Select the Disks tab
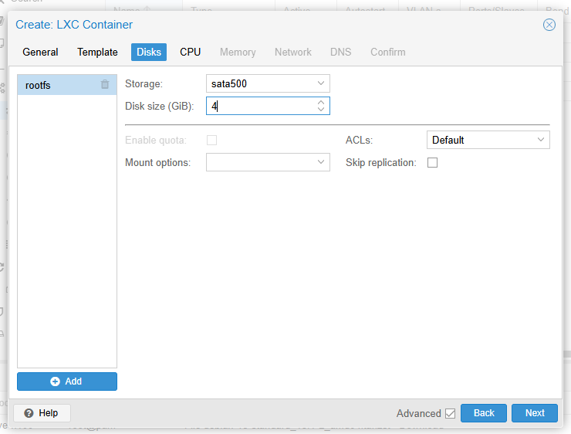The width and height of the screenshot is (571, 434). coord(149,53)
